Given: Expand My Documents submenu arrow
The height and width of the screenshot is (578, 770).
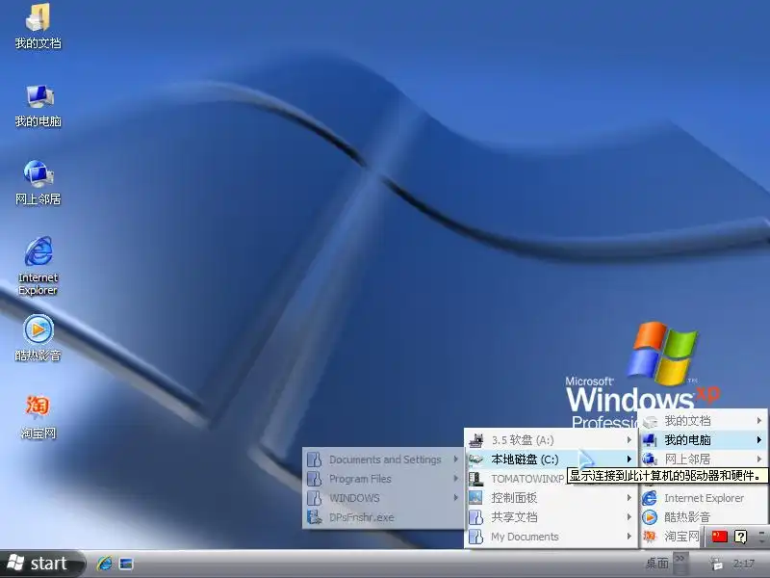Looking at the screenshot, I should (629, 537).
